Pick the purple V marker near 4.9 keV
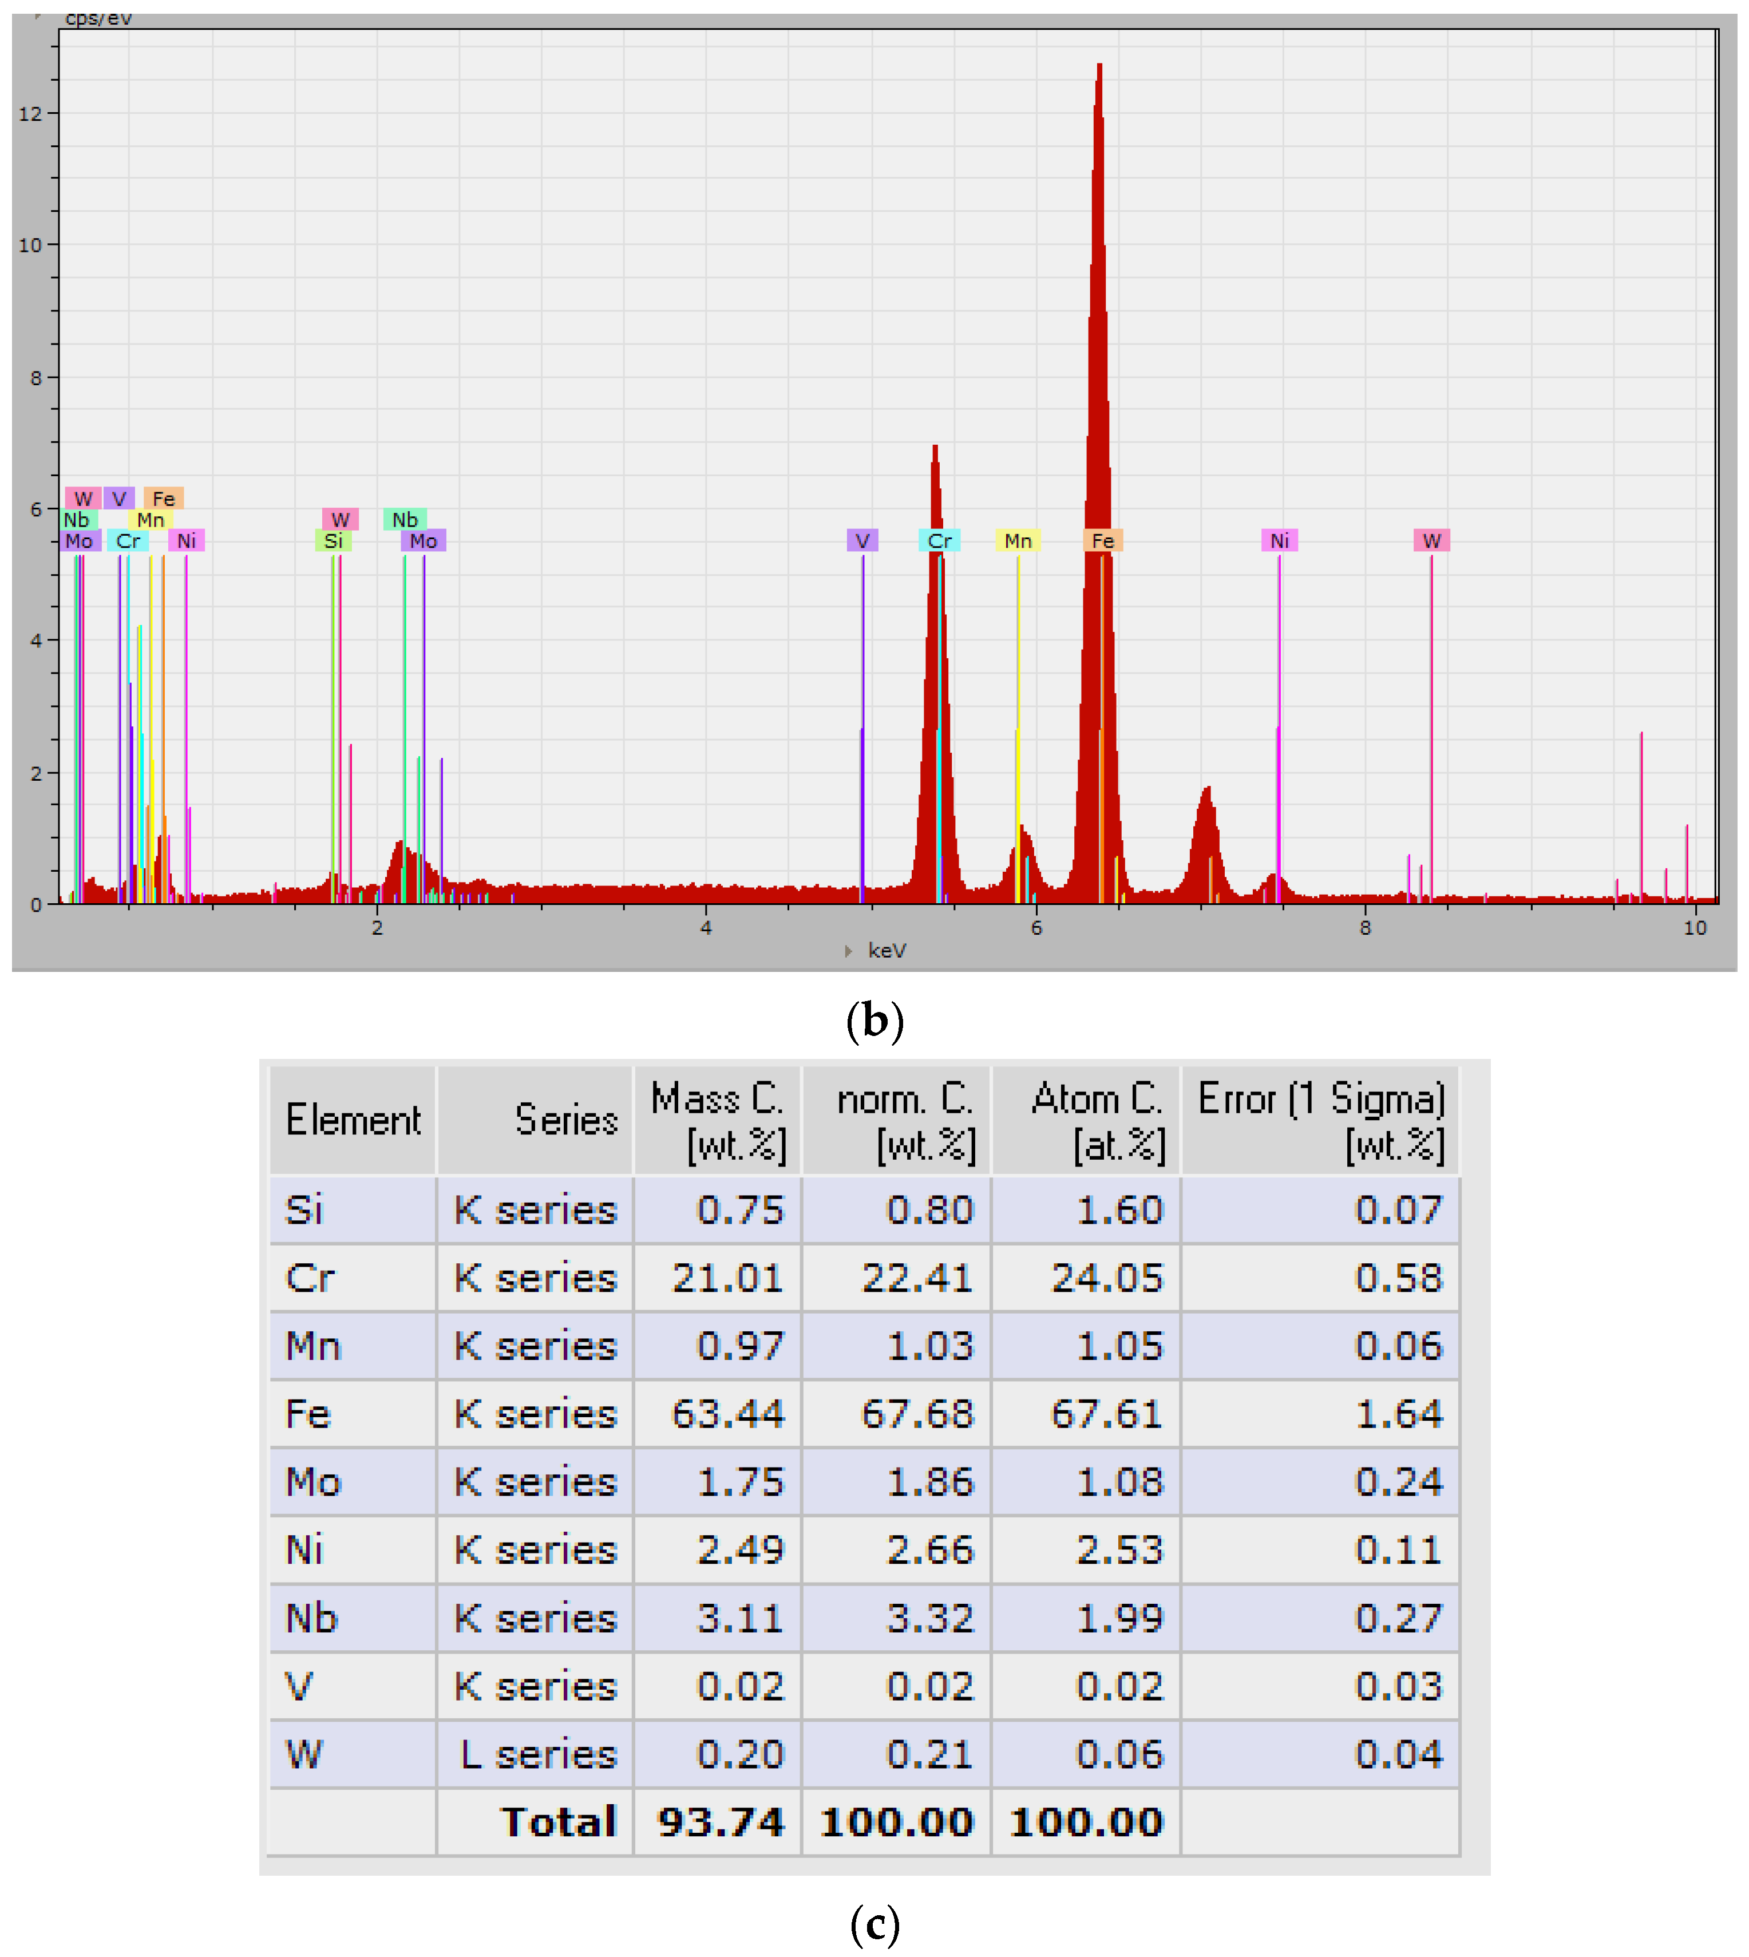The height and width of the screenshot is (1957, 1749). click(x=862, y=540)
